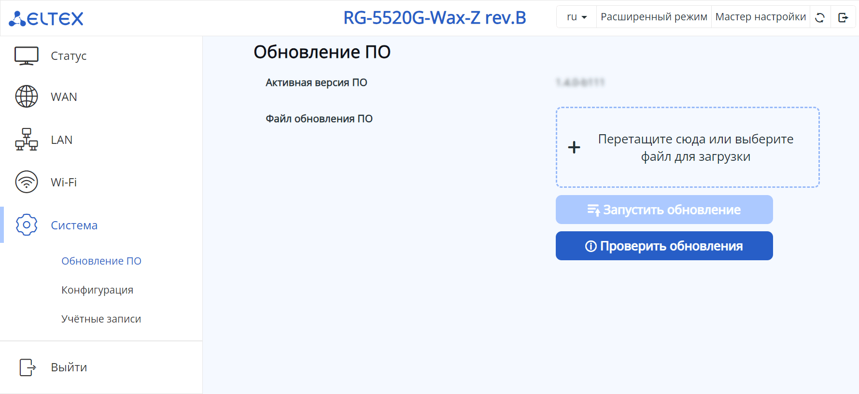Viewport: 859px width, 394px height.
Task: Click the LAN network icon
Action: (27, 140)
